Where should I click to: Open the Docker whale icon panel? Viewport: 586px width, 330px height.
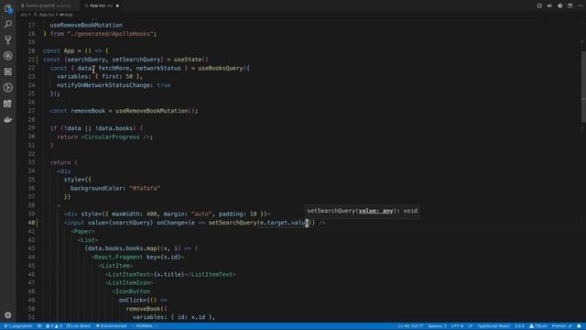(8, 120)
